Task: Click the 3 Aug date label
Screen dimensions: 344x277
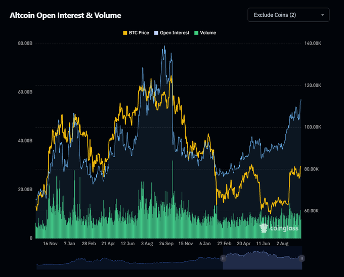Action: tap(147, 244)
